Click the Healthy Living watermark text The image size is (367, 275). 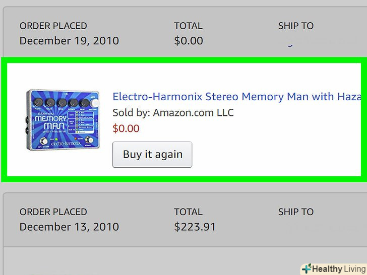[x=337, y=269]
